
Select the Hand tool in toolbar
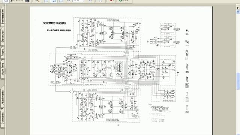coord(6,1)
